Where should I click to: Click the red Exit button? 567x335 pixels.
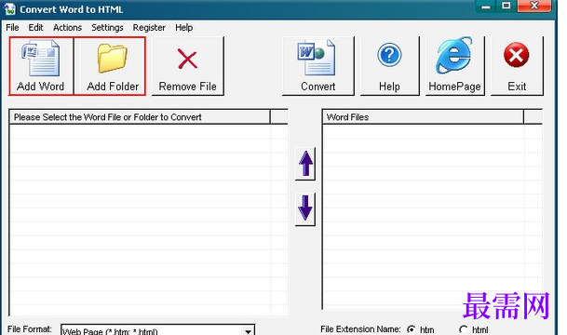(517, 66)
